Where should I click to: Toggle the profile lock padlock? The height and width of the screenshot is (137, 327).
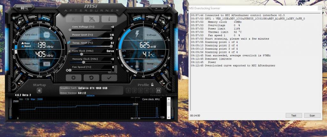pyautogui.click(x=152, y=85)
